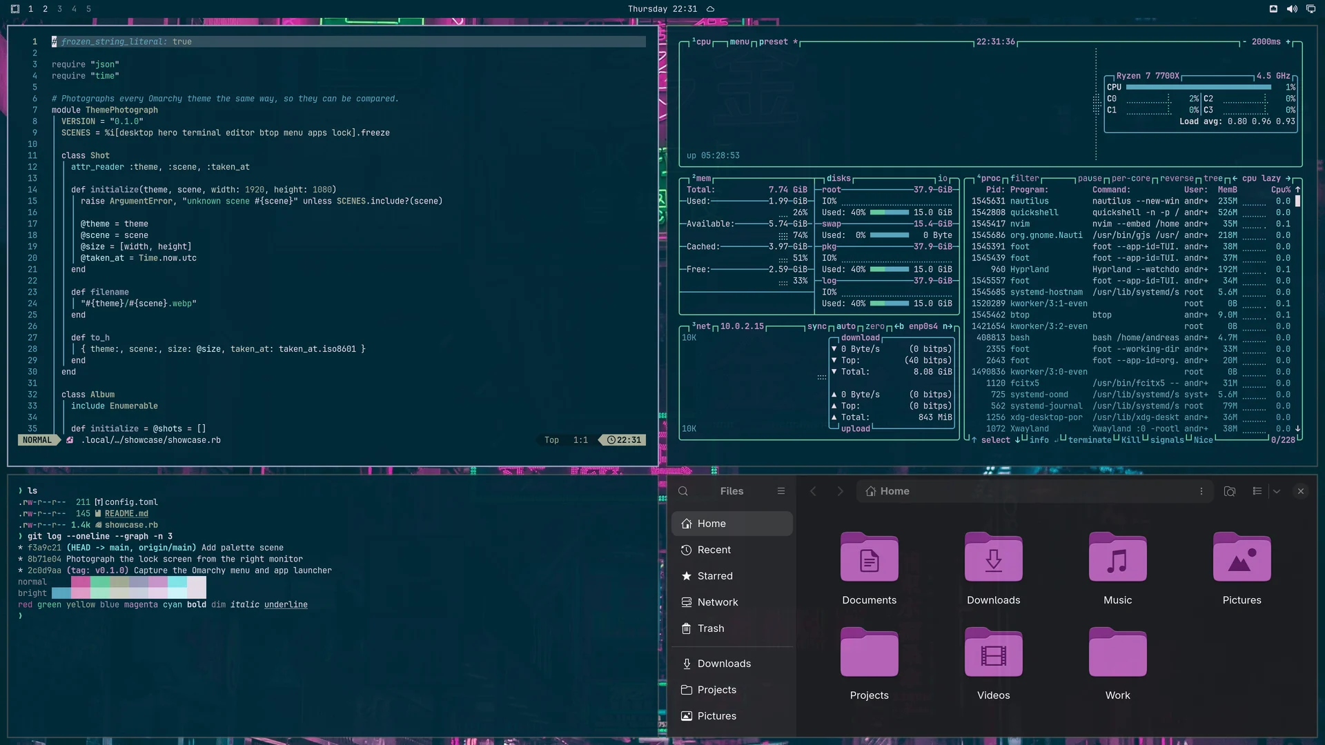Click the folder search camera icon
Image resolution: width=1325 pixels, height=745 pixels.
click(x=1230, y=491)
